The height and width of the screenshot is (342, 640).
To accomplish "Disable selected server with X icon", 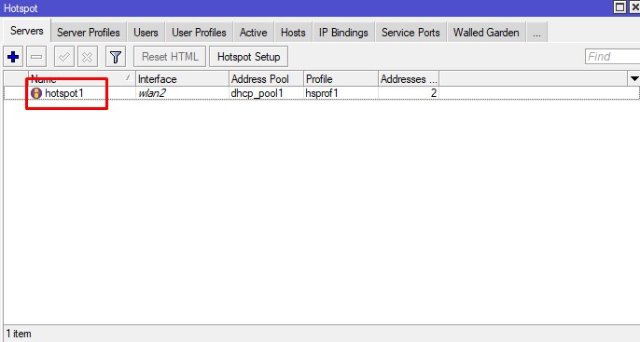I will point(87,57).
